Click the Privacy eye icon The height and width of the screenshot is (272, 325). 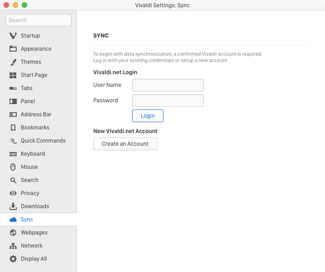tap(13, 193)
